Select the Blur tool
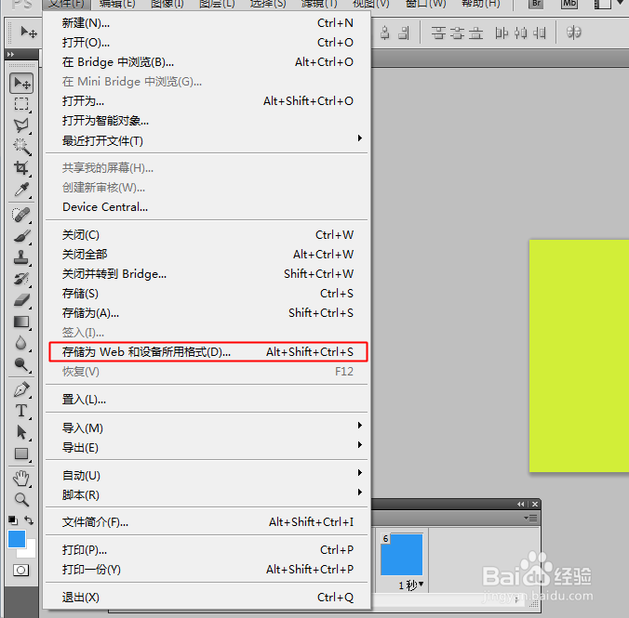 pyautogui.click(x=21, y=343)
